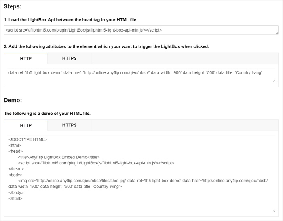The height and width of the screenshot is (221, 283).
Task: Click the closing body tag line in the demo
Action: [16, 193]
